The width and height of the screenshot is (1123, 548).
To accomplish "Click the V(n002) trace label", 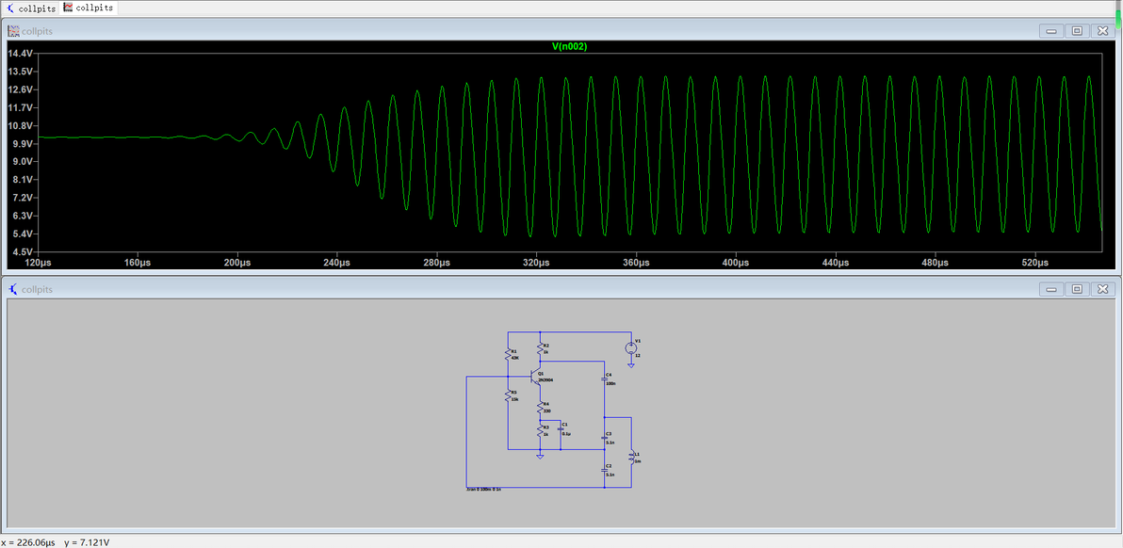I will (x=569, y=46).
